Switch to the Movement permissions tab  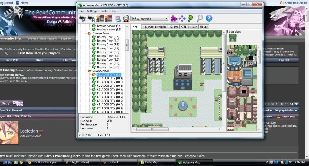pos(155,27)
